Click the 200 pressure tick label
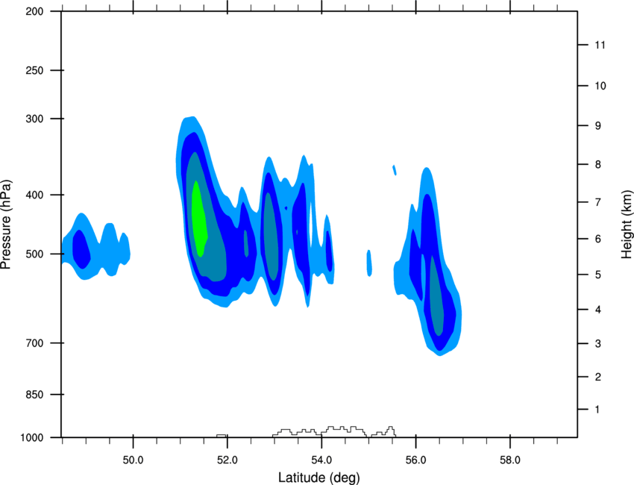Viewport: 634px width, 485px height. 34,11
